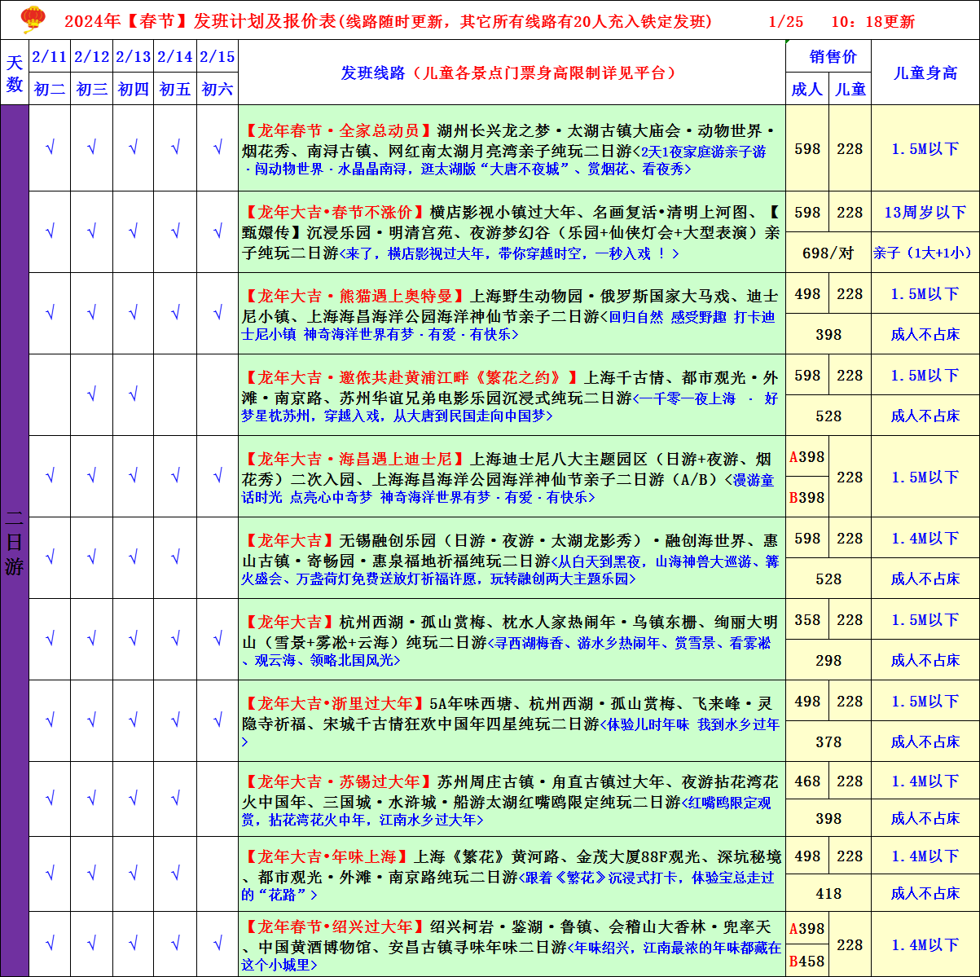980x977 pixels.
Task: Click the 初六 header cell
Action: [x=218, y=90]
